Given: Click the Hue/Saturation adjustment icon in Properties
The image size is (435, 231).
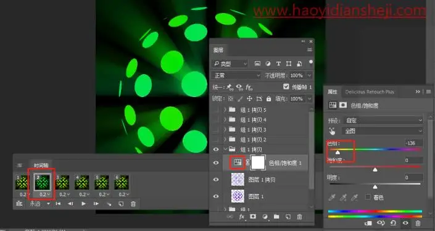Looking at the screenshot, I should pos(333,105).
